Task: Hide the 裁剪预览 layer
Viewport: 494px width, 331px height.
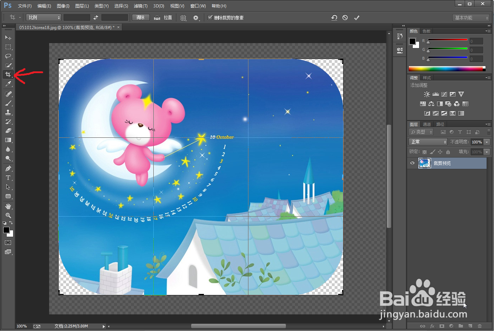Action: pos(412,163)
